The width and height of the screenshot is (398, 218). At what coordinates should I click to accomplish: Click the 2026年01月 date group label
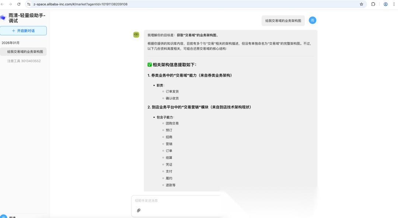pyautogui.click(x=10, y=43)
